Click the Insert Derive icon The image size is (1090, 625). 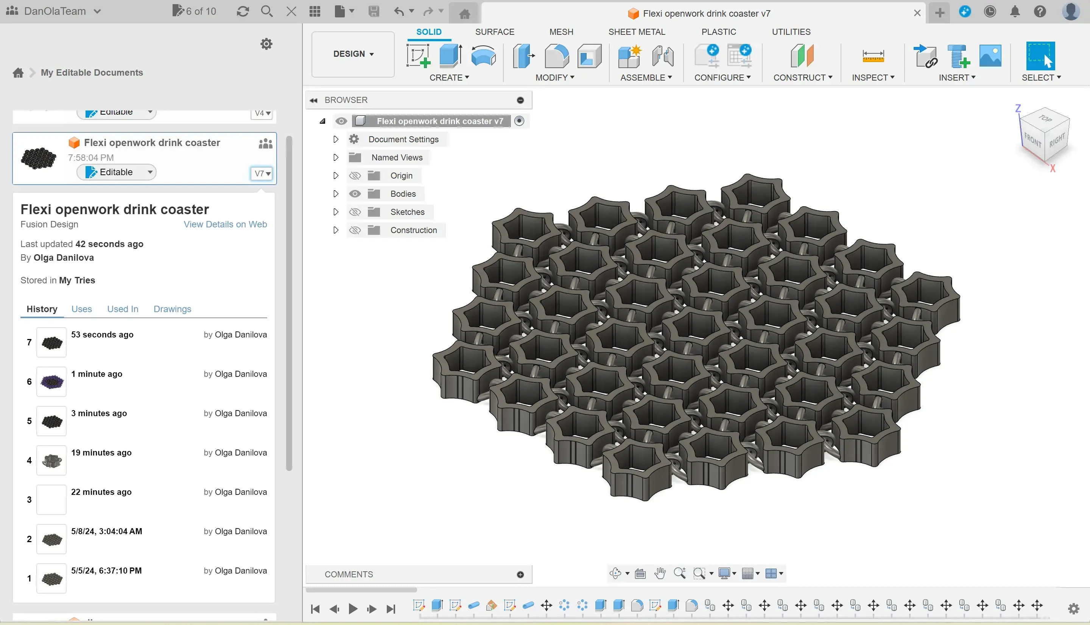925,56
